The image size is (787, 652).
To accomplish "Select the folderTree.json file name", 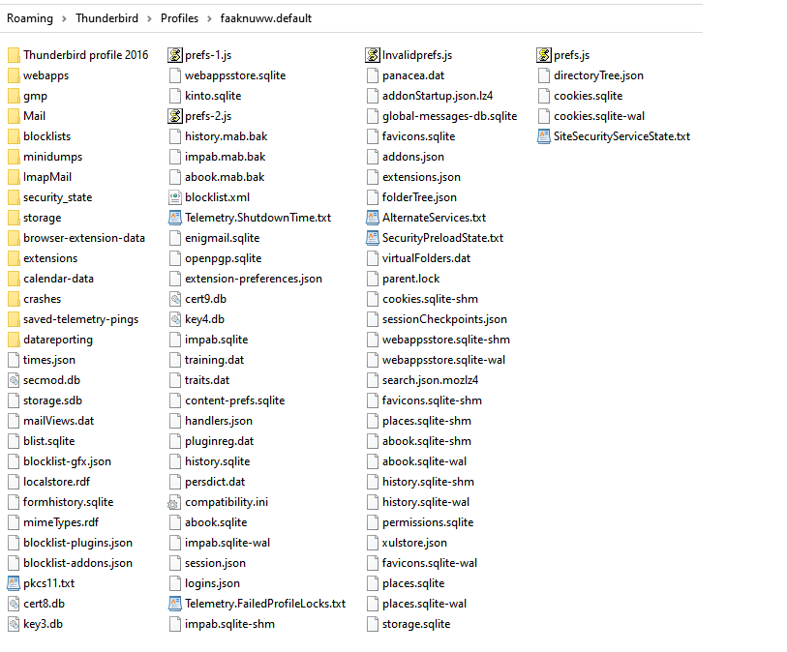I will tap(419, 197).
